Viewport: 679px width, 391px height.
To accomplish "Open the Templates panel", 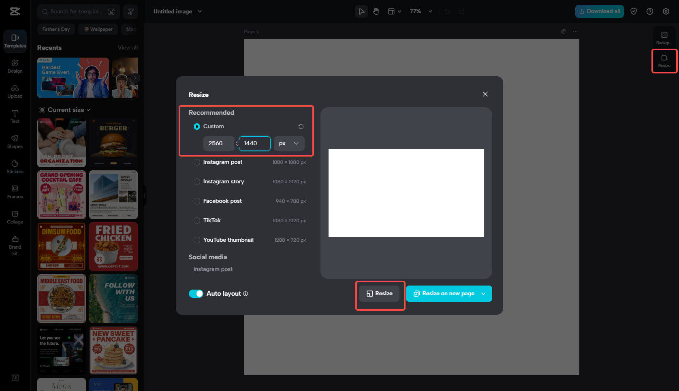I will 15,41.
